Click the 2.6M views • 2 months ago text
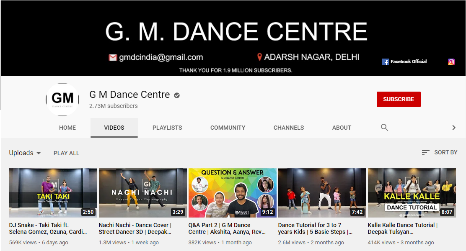466x251 pixels. pos(311,242)
